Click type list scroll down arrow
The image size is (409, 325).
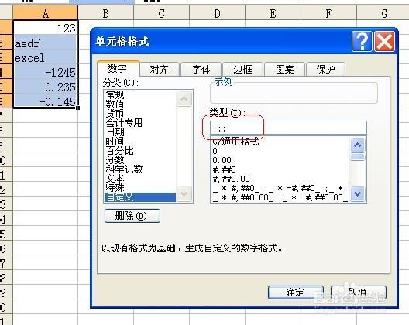(358, 194)
